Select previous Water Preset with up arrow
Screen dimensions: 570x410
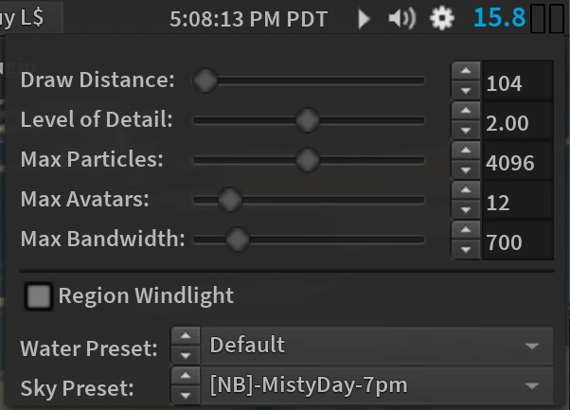click(186, 337)
